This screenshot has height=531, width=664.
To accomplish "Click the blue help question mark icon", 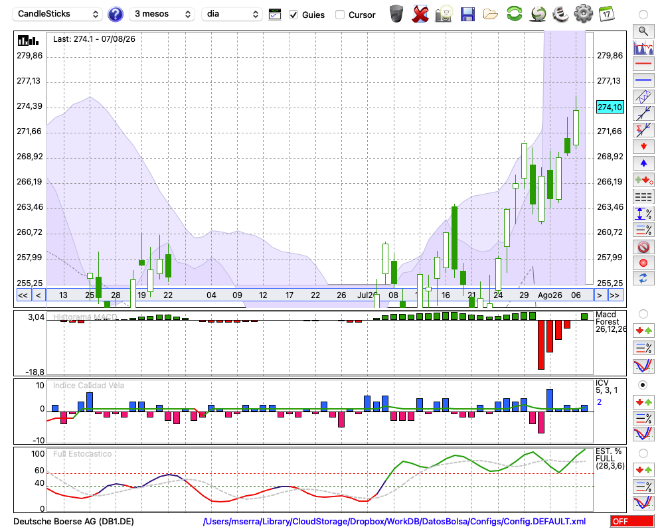I will click(115, 15).
